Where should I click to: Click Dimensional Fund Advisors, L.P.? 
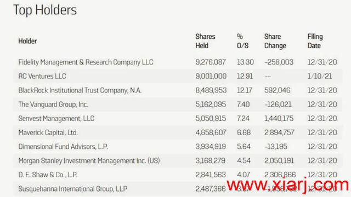[63, 147]
